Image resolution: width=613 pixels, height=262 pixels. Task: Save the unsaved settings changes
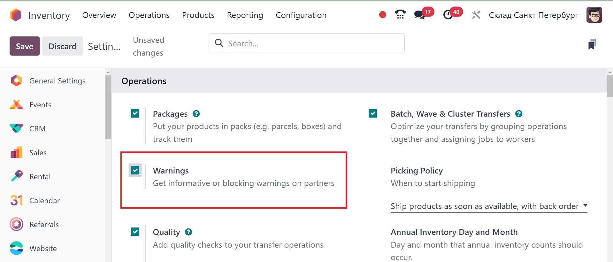tap(25, 46)
